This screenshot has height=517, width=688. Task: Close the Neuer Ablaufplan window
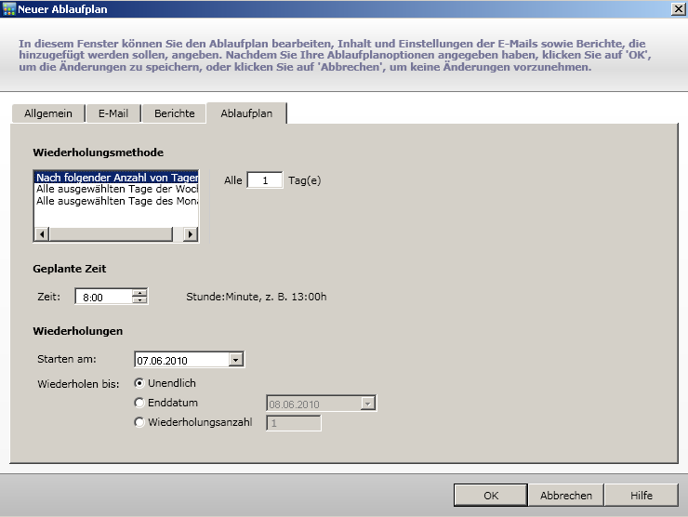pos(679,8)
